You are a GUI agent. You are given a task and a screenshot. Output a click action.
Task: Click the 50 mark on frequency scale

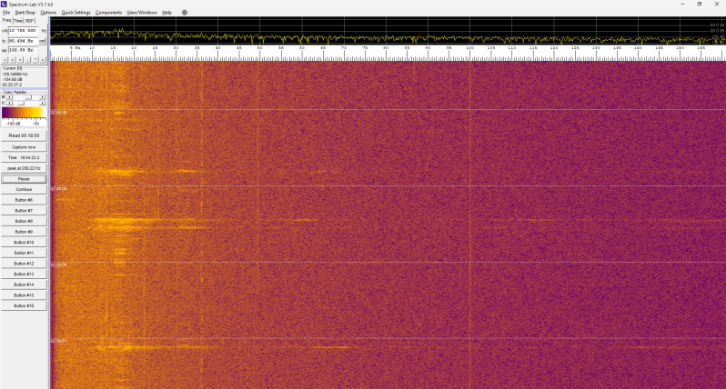[x=260, y=48]
